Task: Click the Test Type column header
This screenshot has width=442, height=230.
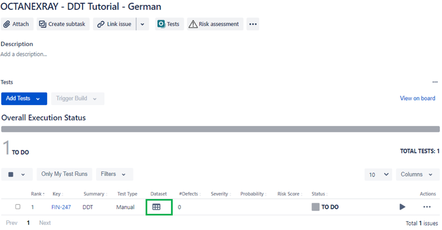Action: coord(127,194)
